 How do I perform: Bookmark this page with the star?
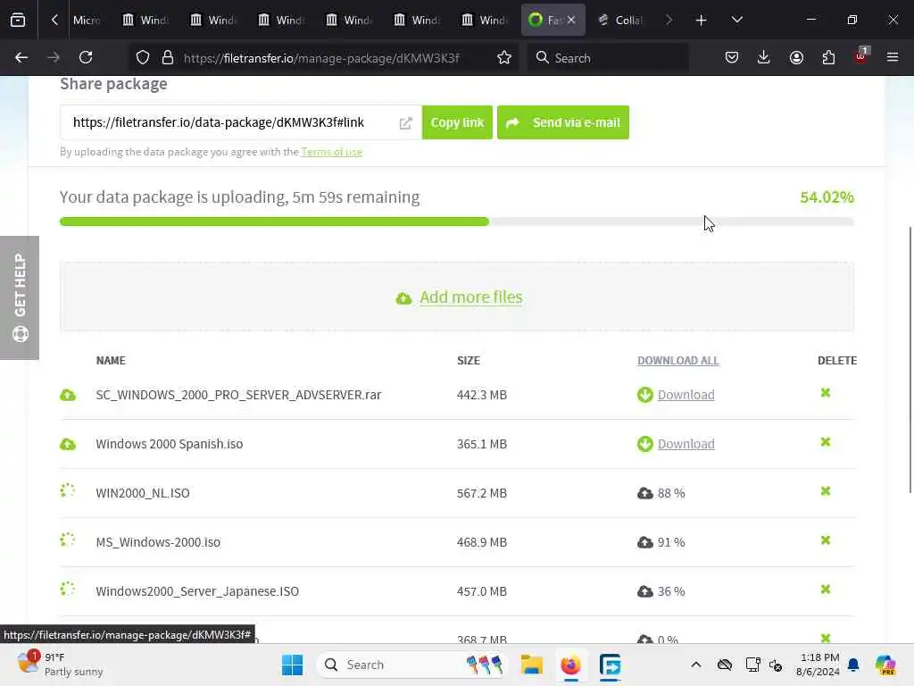(x=504, y=57)
